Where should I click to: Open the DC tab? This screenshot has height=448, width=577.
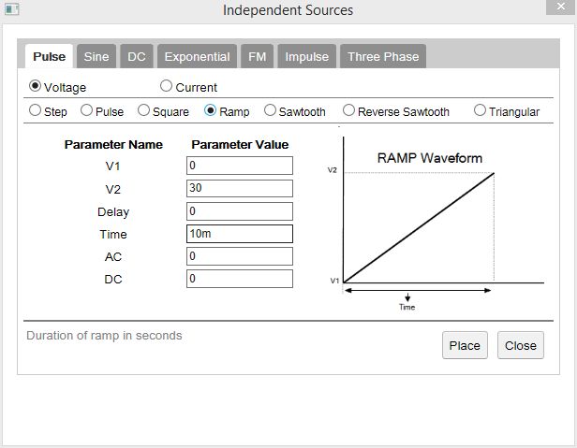(137, 57)
